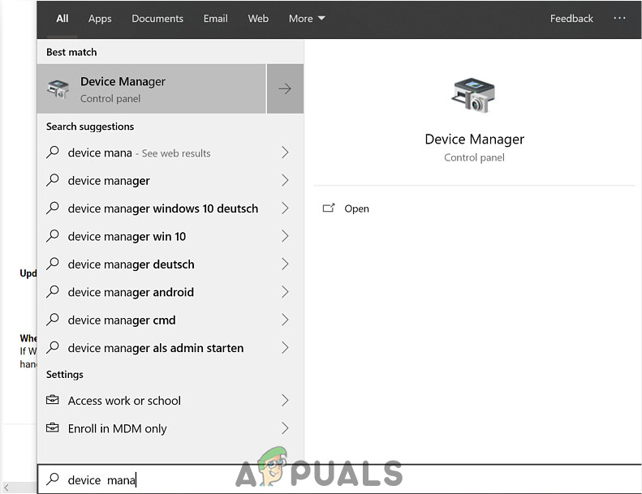Expand chevron for Access work or school

(285, 400)
